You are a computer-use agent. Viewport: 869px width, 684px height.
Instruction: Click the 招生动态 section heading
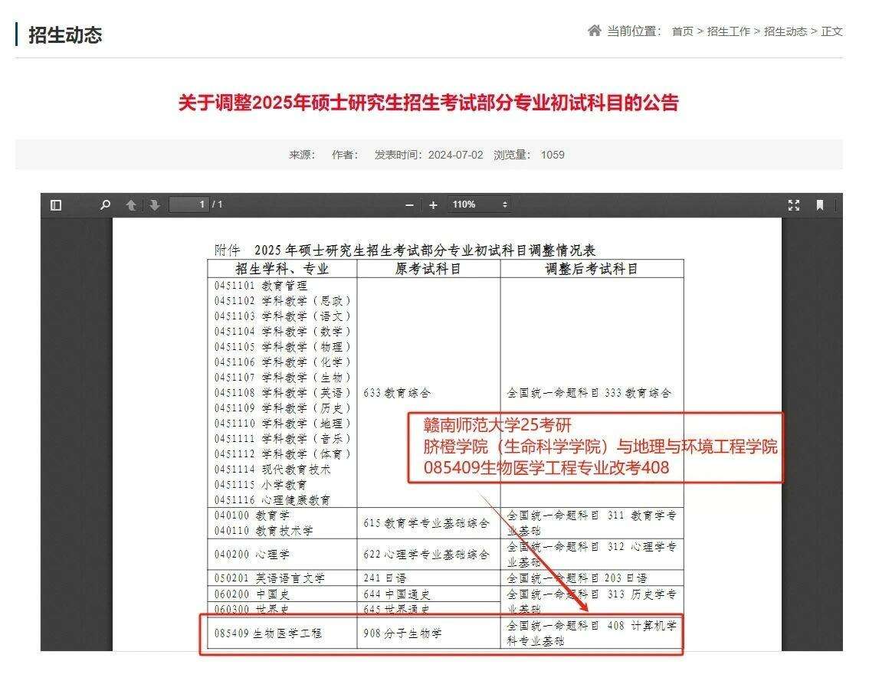click(x=65, y=35)
